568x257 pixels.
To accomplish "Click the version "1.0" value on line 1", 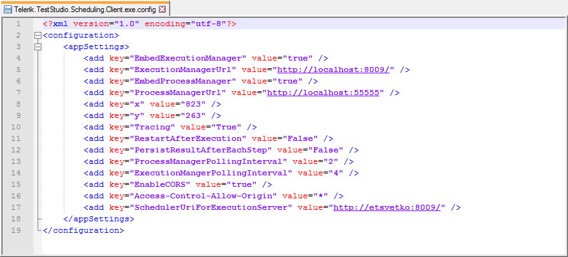I will [x=127, y=24].
